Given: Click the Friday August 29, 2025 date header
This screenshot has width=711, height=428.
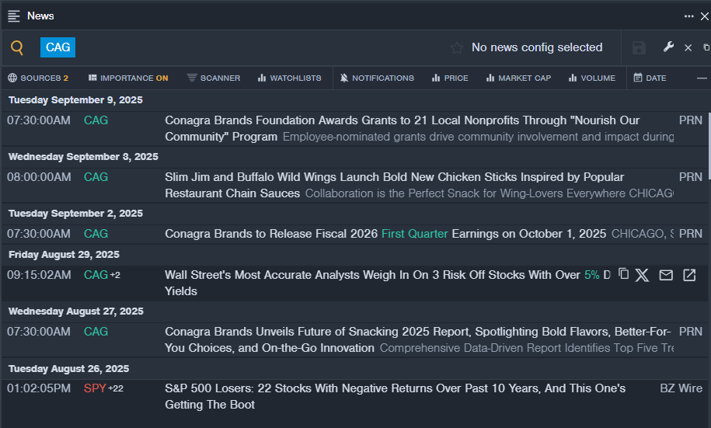Looking at the screenshot, I should click(x=64, y=255).
